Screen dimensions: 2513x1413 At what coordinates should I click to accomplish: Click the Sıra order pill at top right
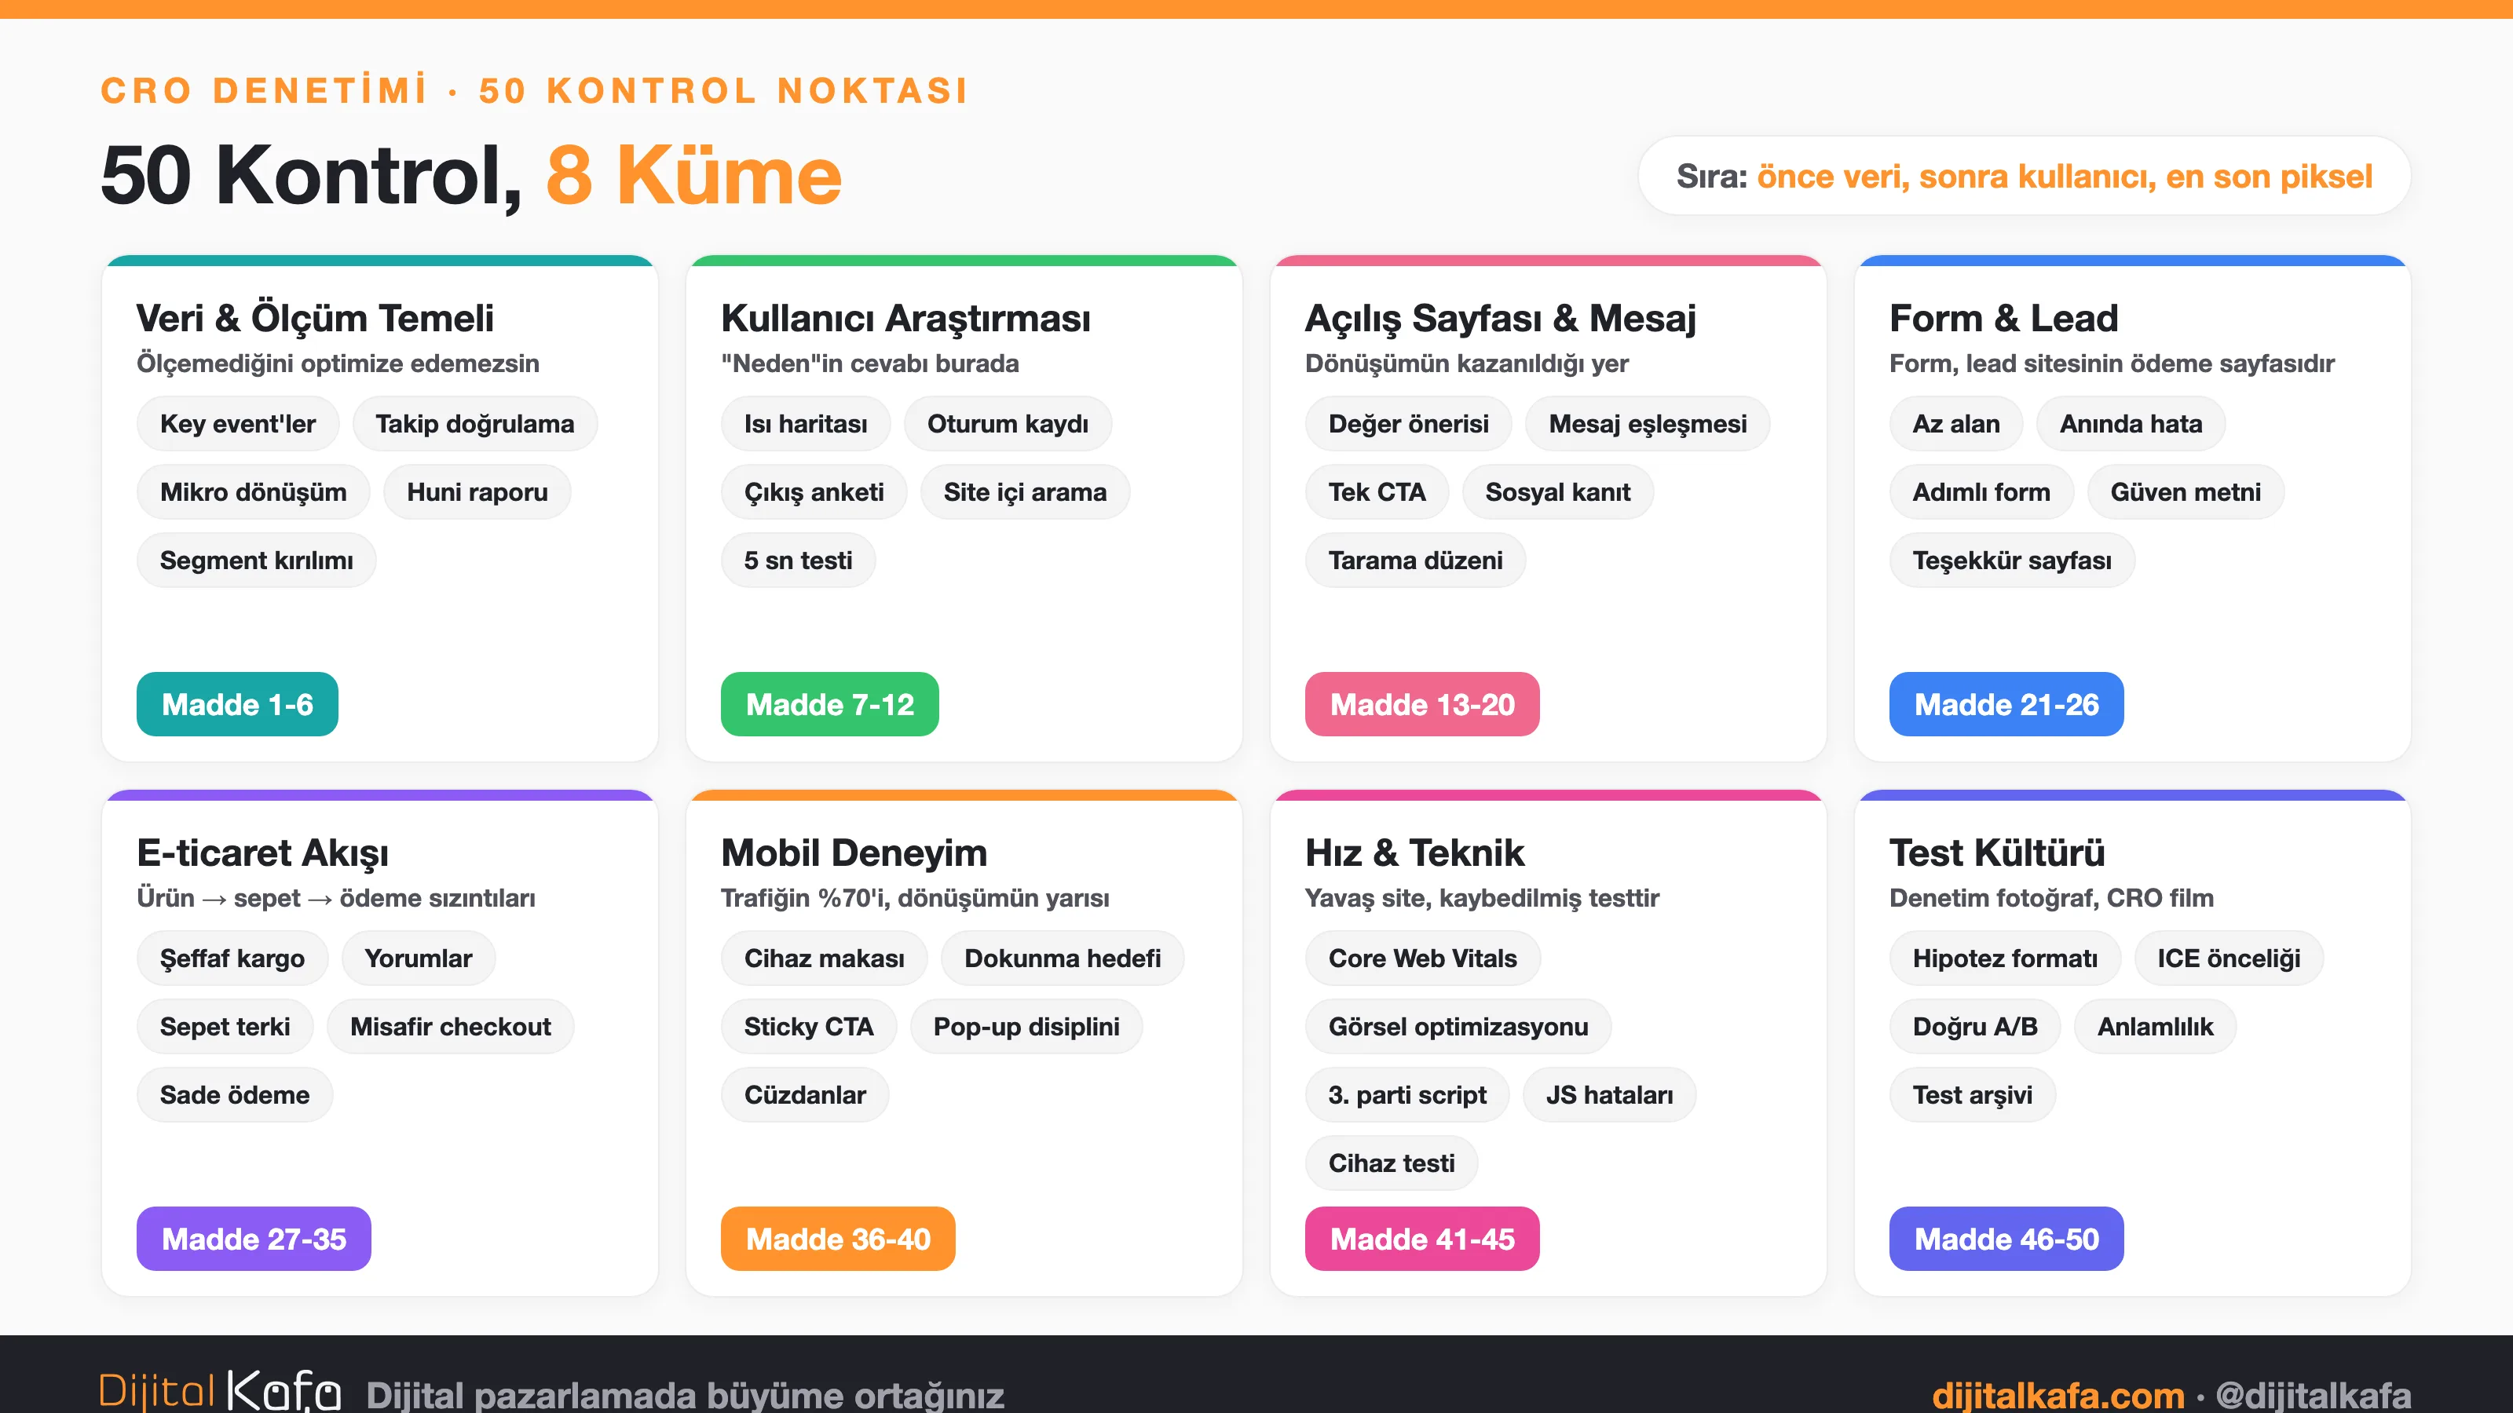point(2025,176)
